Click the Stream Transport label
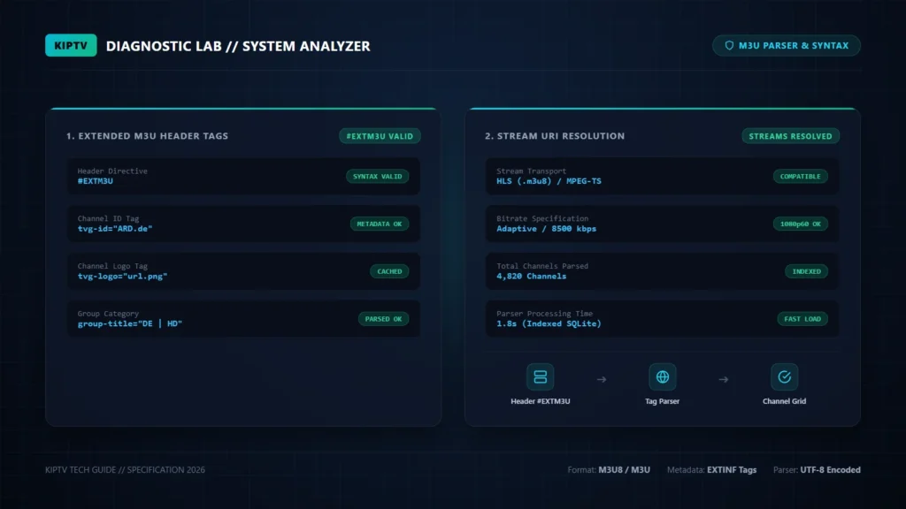Image resolution: width=906 pixels, height=509 pixels. coord(531,171)
